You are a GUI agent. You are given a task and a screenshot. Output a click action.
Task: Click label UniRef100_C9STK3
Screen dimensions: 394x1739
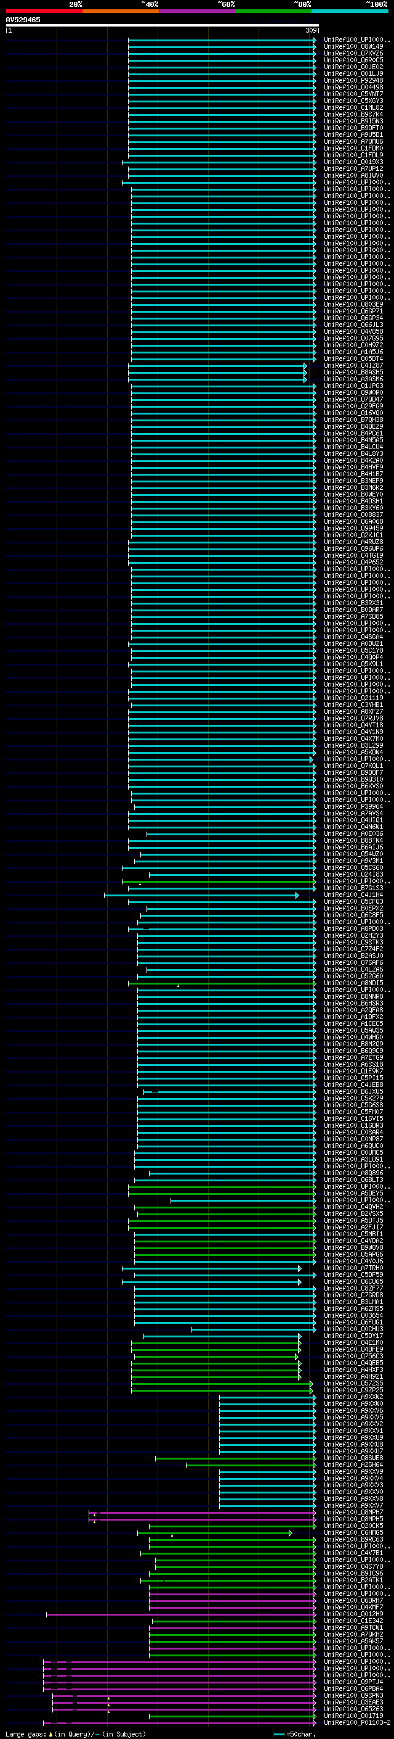(353, 942)
